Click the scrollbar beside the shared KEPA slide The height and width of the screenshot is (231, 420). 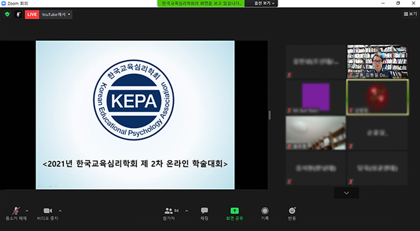(269, 115)
